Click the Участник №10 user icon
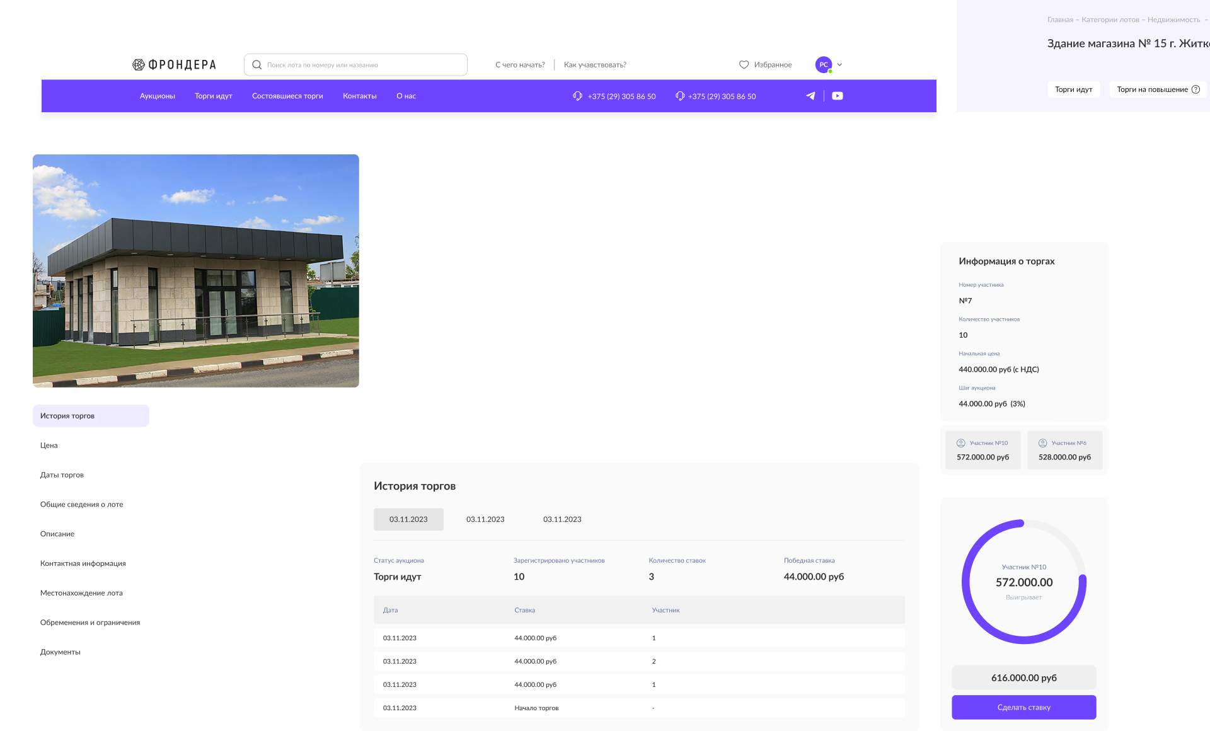1210x731 pixels. click(961, 443)
